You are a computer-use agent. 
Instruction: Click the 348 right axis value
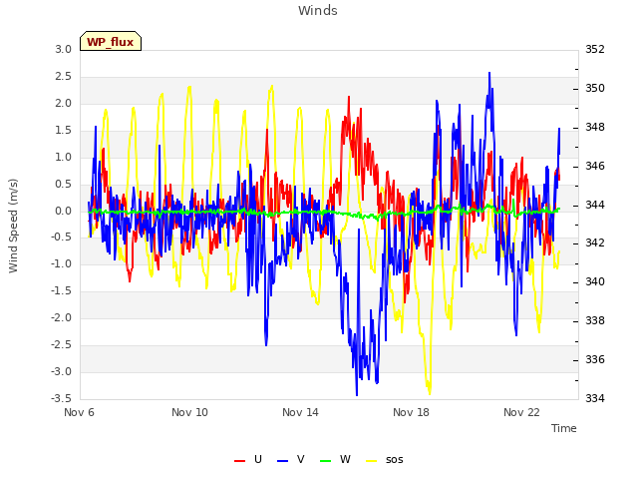tap(595, 127)
